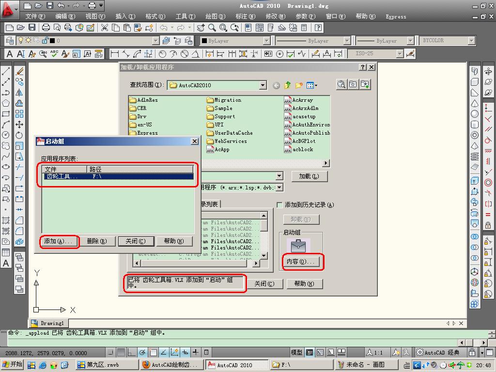The width and height of the screenshot is (496, 372).
Task: Select the Aligned dimension tool
Action: pyautogui.click(x=126, y=54)
